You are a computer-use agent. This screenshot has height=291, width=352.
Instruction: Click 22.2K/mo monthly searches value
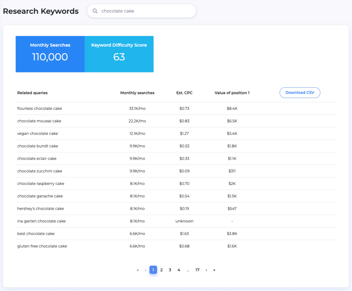(x=137, y=121)
